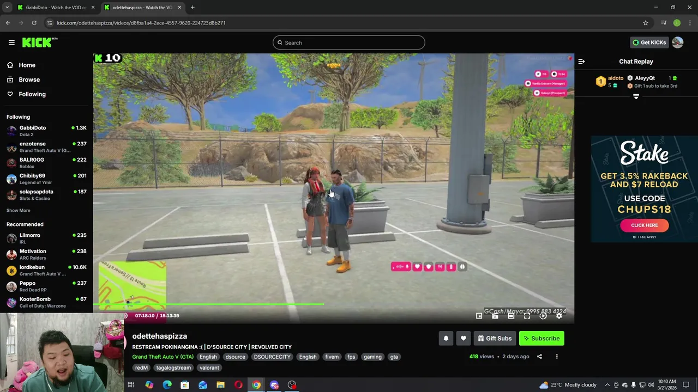This screenshot has width=698, height=392.
Task: Click the browser address bar URL
Action: point(141,23)
